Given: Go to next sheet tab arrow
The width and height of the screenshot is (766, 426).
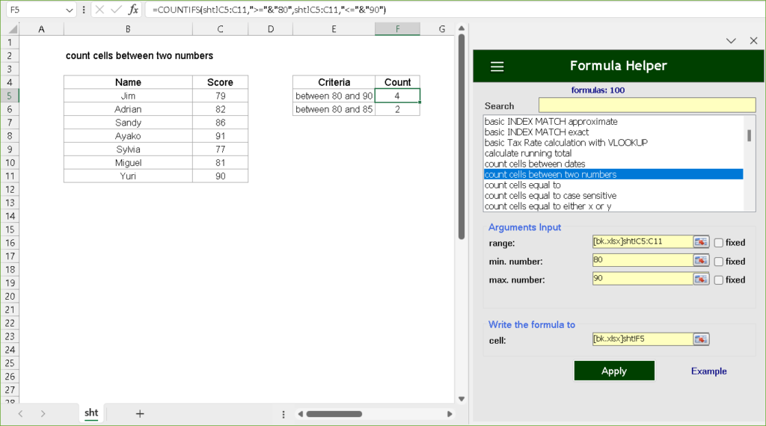Looking at the screenshot, I should pyautogui.click(x=43, y=414).
